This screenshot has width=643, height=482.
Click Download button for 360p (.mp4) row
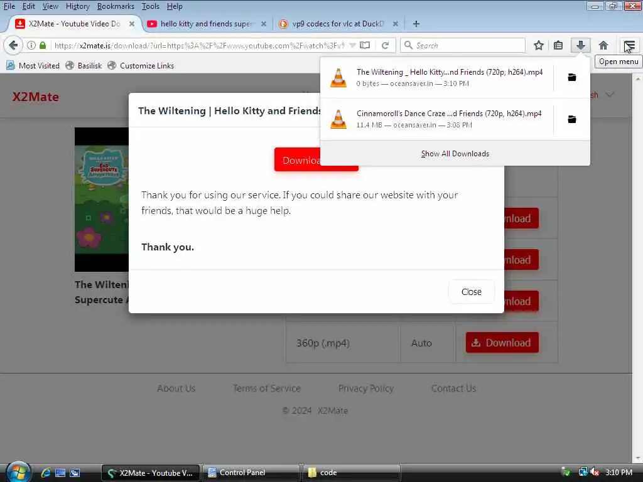click(x=502, y=343)
